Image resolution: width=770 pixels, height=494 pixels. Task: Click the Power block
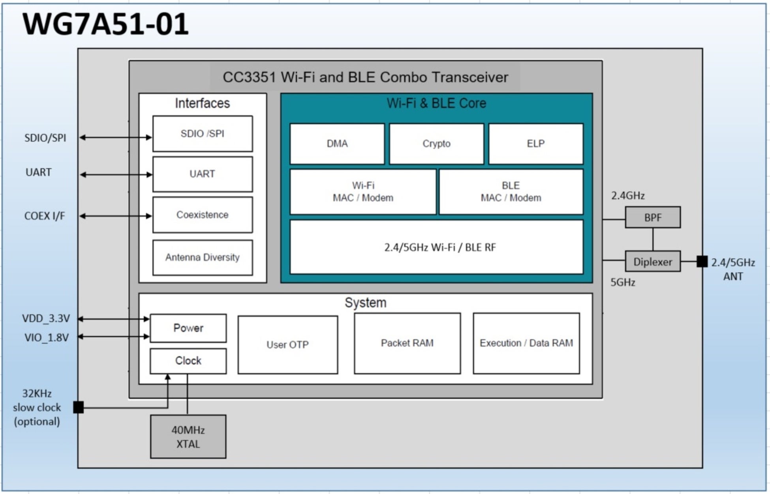pos(188,328)
